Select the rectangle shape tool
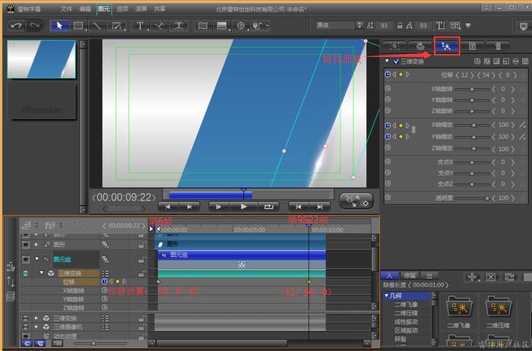 (x=78, y=26)
